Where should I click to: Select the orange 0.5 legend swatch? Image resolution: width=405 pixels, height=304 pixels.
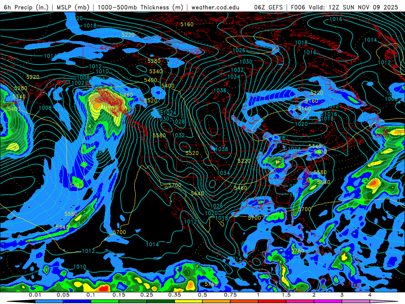point(217,301)
